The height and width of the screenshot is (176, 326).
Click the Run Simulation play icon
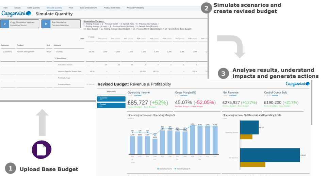point(46,24)
